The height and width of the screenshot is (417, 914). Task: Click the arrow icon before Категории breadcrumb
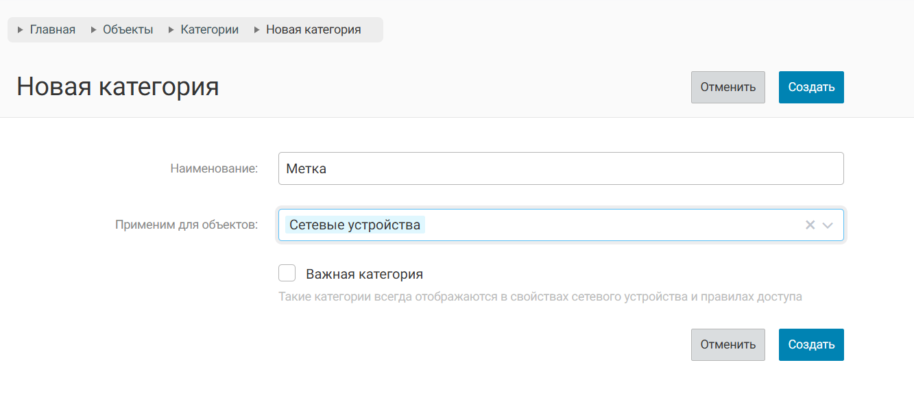[x=171, y=30]
